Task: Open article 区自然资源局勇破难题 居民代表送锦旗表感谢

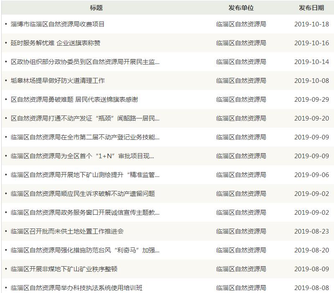Action: pyautogui.click(x=74, y=99)
